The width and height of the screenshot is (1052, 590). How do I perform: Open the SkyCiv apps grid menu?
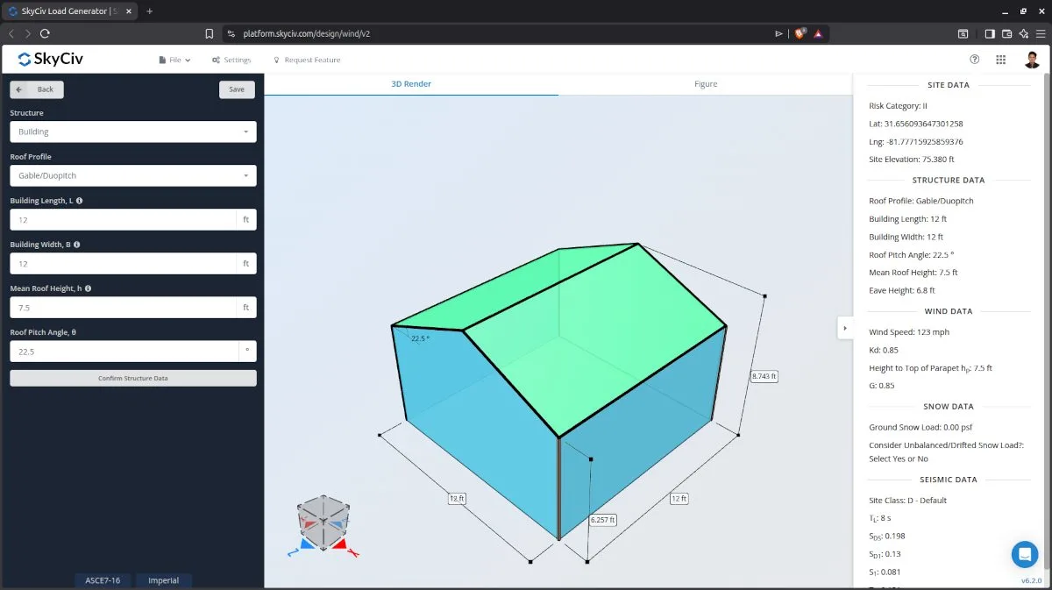[1000, 60]
